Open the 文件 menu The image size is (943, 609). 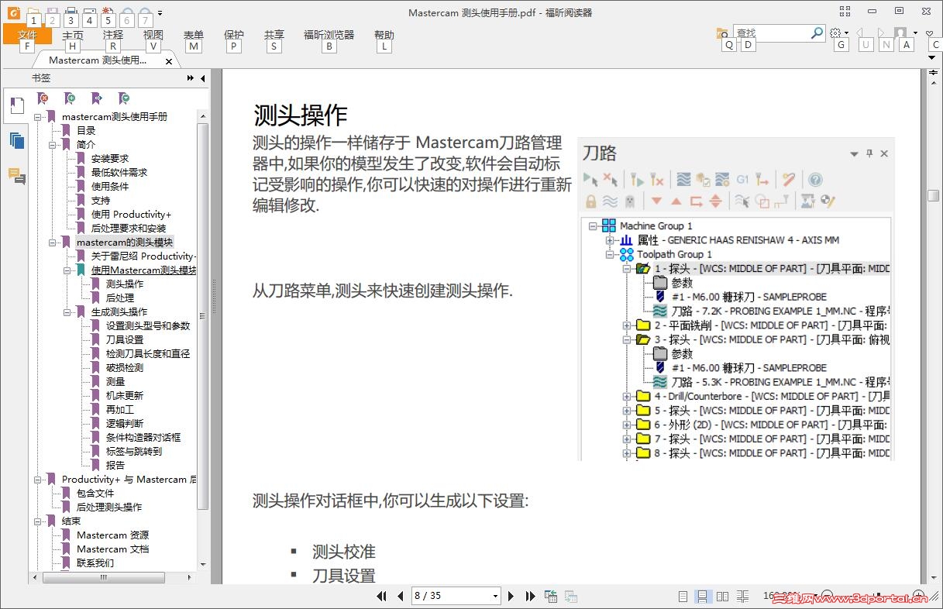pyautogui.click(x=27, y=35)
